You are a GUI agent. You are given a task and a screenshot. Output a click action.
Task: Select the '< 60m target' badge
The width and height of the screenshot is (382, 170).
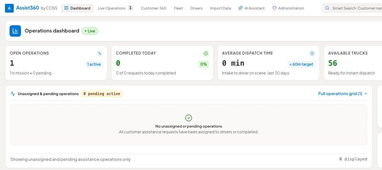pyautogui.click(x=301, y=64)
